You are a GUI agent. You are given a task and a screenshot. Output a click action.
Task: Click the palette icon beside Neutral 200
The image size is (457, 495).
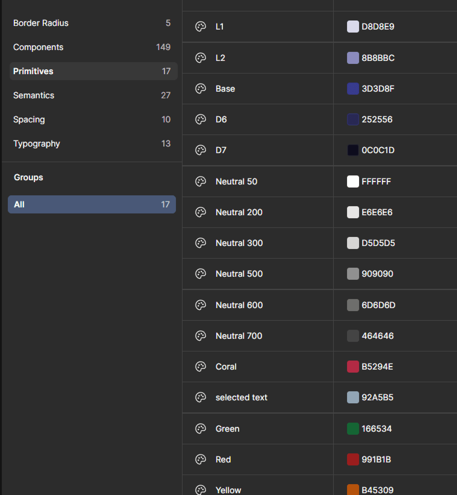click(x=201, y=212)
